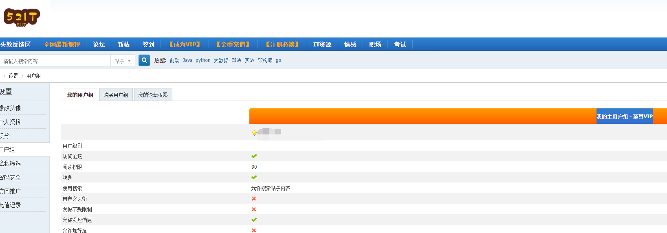Click the 发帖不受限制 row label
The width and height of the screenshot is (667, 233).
(x=77, y=209)
